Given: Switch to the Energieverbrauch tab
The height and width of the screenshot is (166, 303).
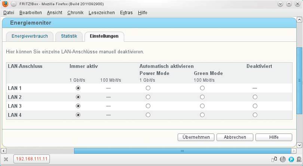Looking at the screenshot, I should point(30,37).
